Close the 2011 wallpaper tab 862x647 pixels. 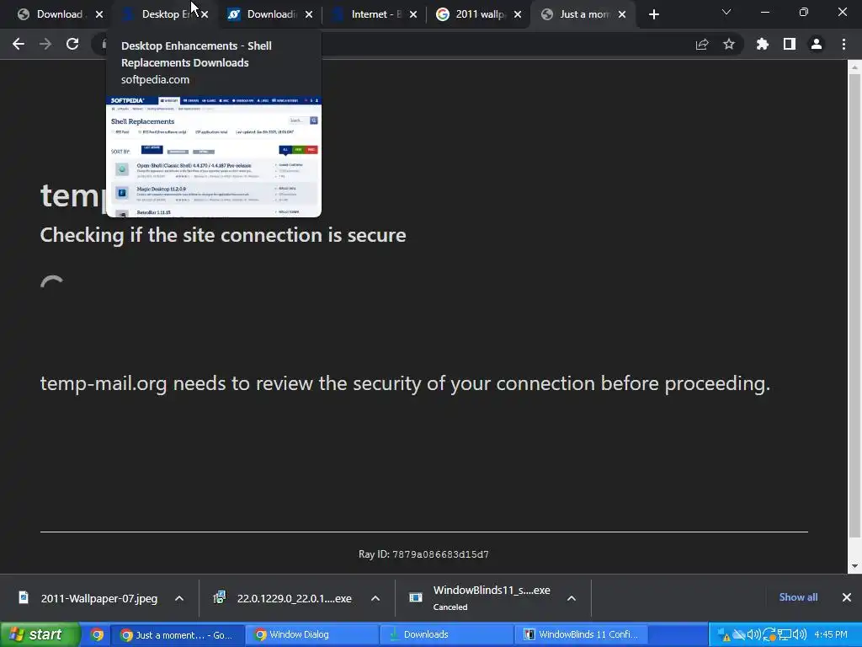click(x=518, y=14)
